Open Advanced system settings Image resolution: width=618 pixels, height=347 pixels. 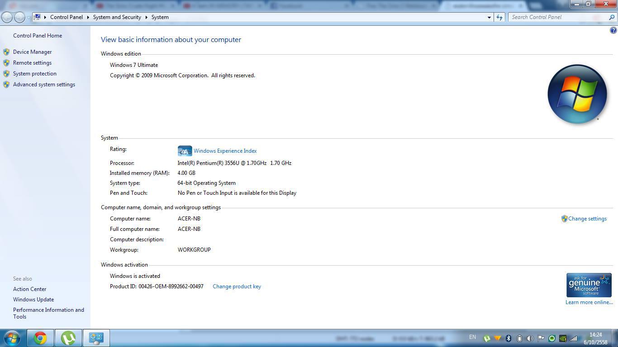[44, 84]
